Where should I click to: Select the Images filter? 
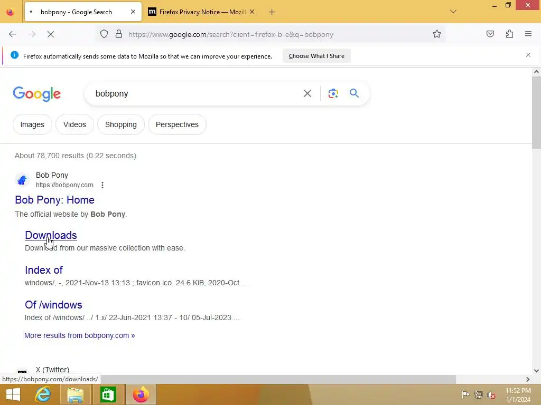coord(32,124)
